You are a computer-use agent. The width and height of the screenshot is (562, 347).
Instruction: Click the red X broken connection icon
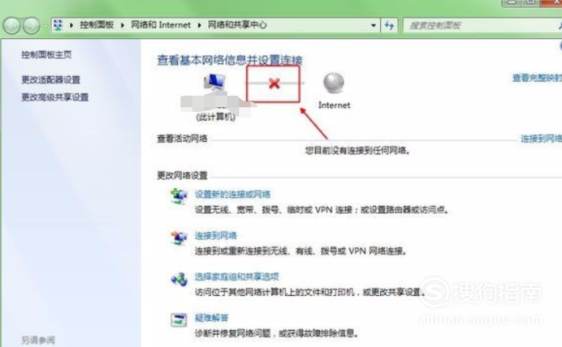coord(275,84)
